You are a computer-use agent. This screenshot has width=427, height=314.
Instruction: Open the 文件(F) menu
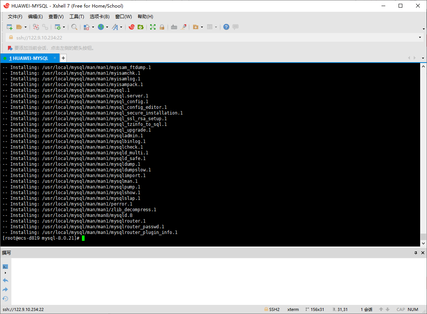point(15,17)
